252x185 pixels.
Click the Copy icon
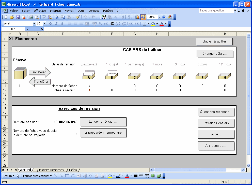click(63, 17)
